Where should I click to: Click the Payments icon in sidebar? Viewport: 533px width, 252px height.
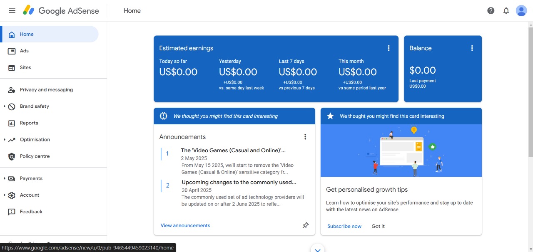coord(12,179)
